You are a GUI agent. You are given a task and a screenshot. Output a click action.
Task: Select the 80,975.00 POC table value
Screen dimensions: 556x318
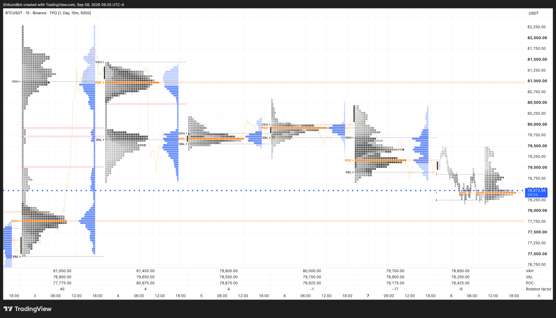click(145, 283)
